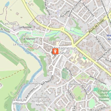Click the tree icon near Le Pont de Mortagne

(x=6, y=105)
